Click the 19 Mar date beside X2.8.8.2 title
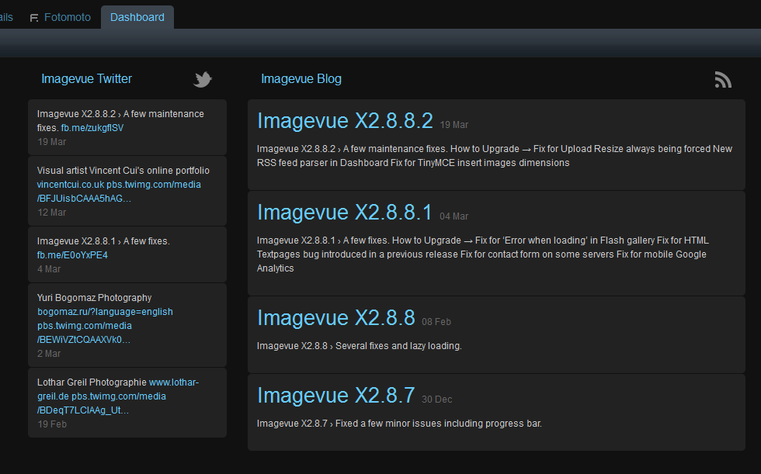 (453, 125)
